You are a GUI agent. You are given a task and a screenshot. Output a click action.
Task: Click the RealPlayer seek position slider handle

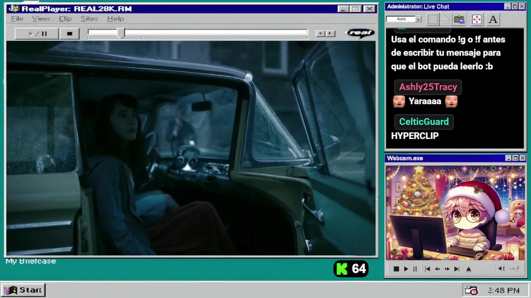click(121, 34)
